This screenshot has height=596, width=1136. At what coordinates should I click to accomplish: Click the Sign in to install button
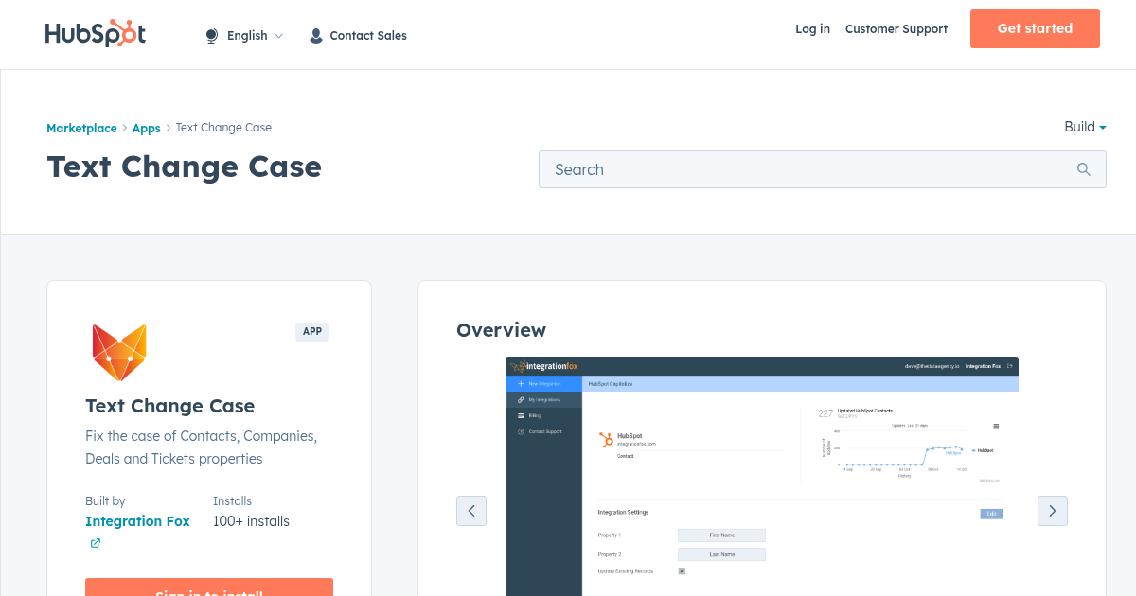[x=209, y=587]
